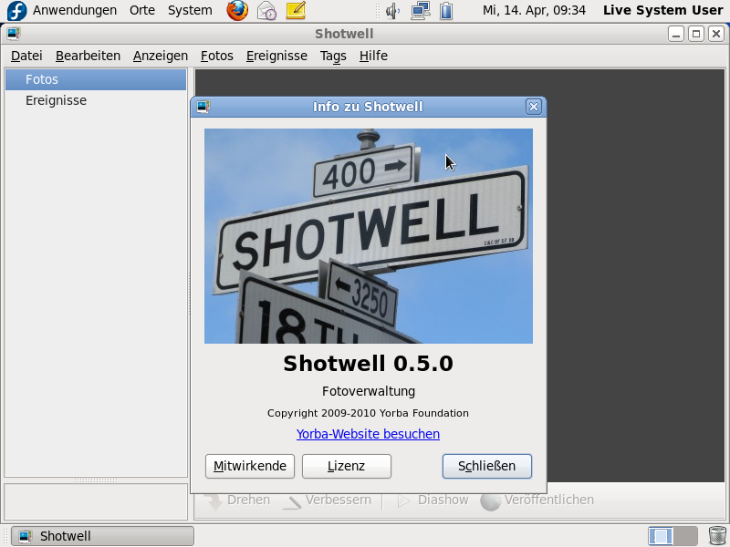Click the Copyright 2009-2010 Yorba Foundation text
Viewport: 730px width, 547px height.
[369, 413]
